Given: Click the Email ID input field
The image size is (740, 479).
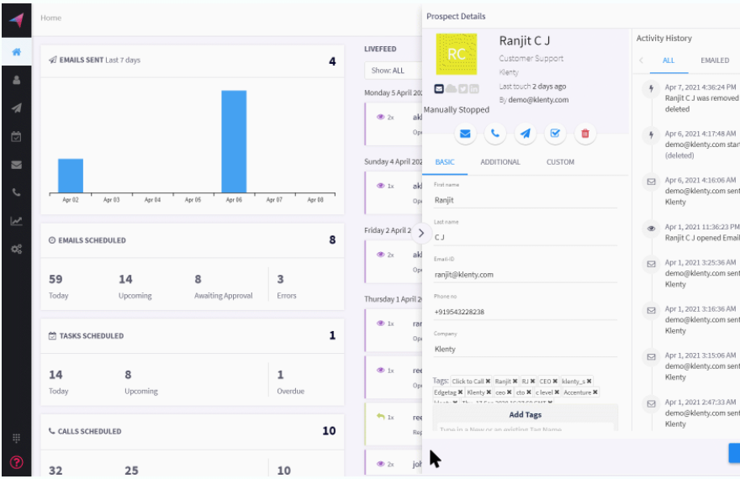Looking at the screenshot, I should pyautogui.click(x=526, y=275).
